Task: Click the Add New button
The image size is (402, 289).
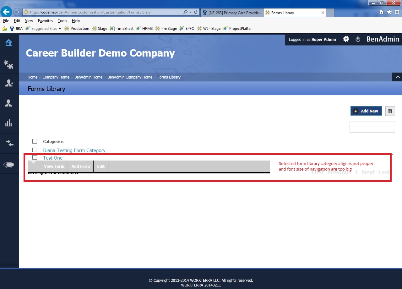Action: (x=366, y=111)
